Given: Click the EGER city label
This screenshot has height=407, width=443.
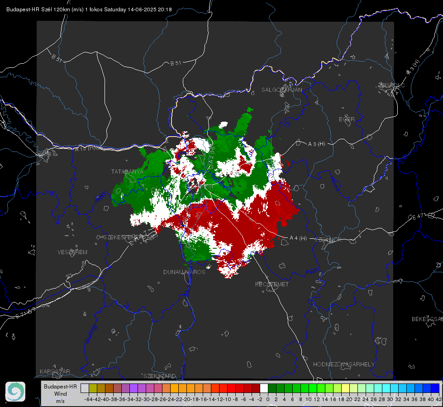Looking at the screenshot, I should (x=347, y=119).
